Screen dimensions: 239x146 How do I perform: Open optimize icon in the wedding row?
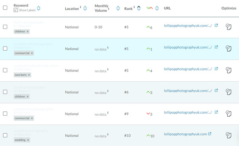pyautogui.click(x=229, y=135)
